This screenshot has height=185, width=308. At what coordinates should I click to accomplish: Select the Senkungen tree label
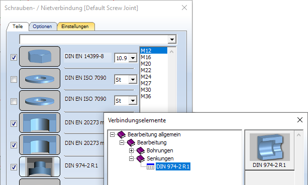click(x=160, y=158)
